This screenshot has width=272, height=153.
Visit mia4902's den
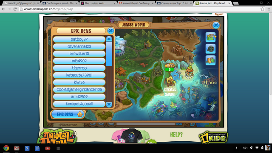[79, 61]
